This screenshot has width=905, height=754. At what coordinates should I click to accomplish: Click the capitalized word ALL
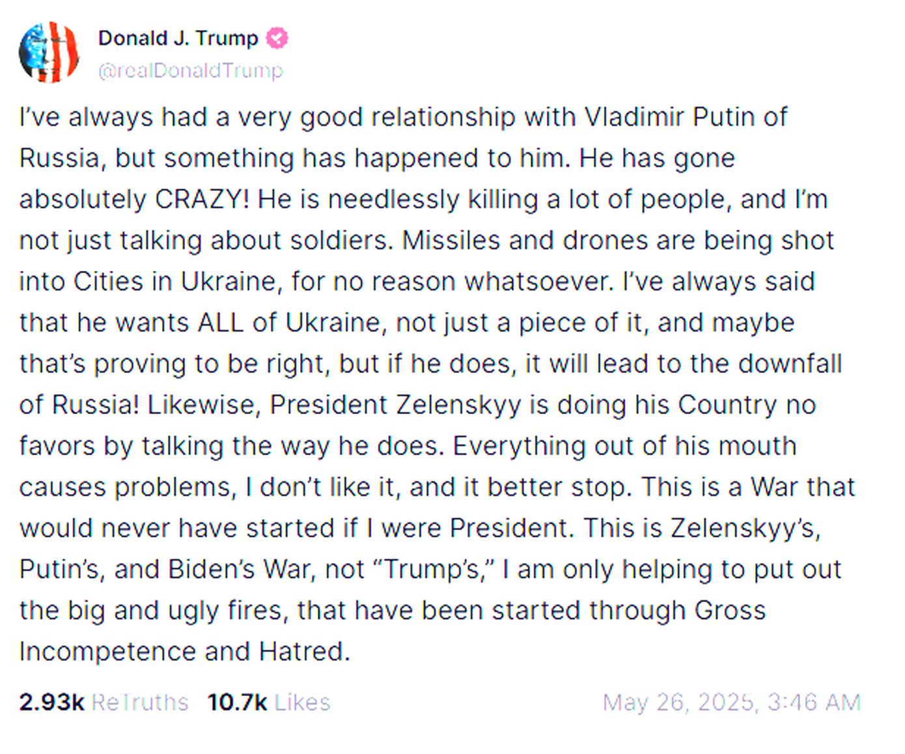click(x=221, y=323)
